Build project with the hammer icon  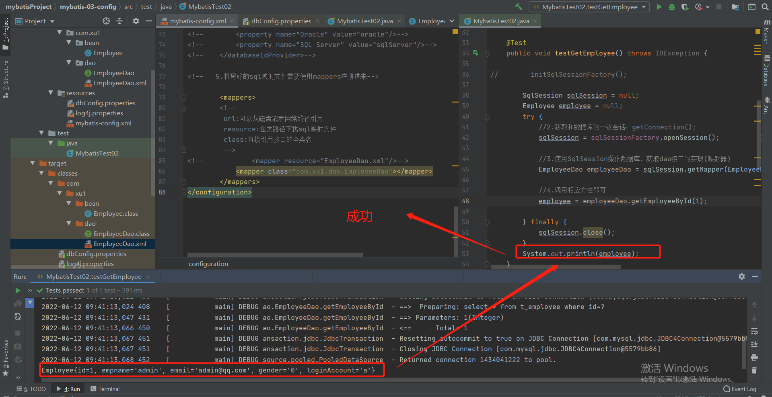[519, 7]
